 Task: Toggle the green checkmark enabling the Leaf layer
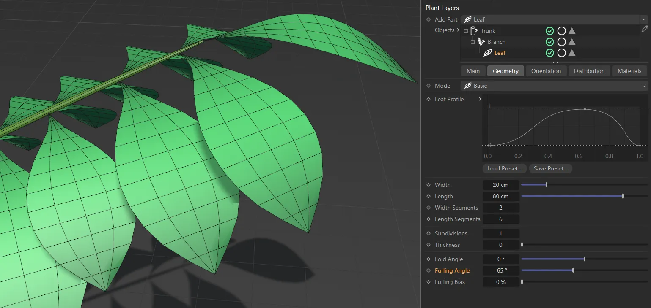coord(550,53)
